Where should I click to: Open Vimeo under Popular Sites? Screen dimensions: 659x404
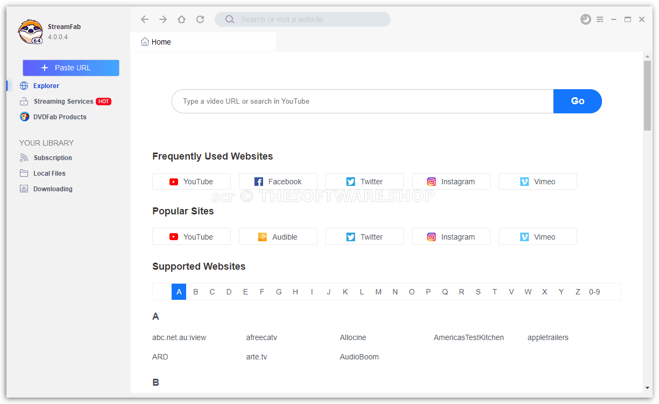pos(538,237)
